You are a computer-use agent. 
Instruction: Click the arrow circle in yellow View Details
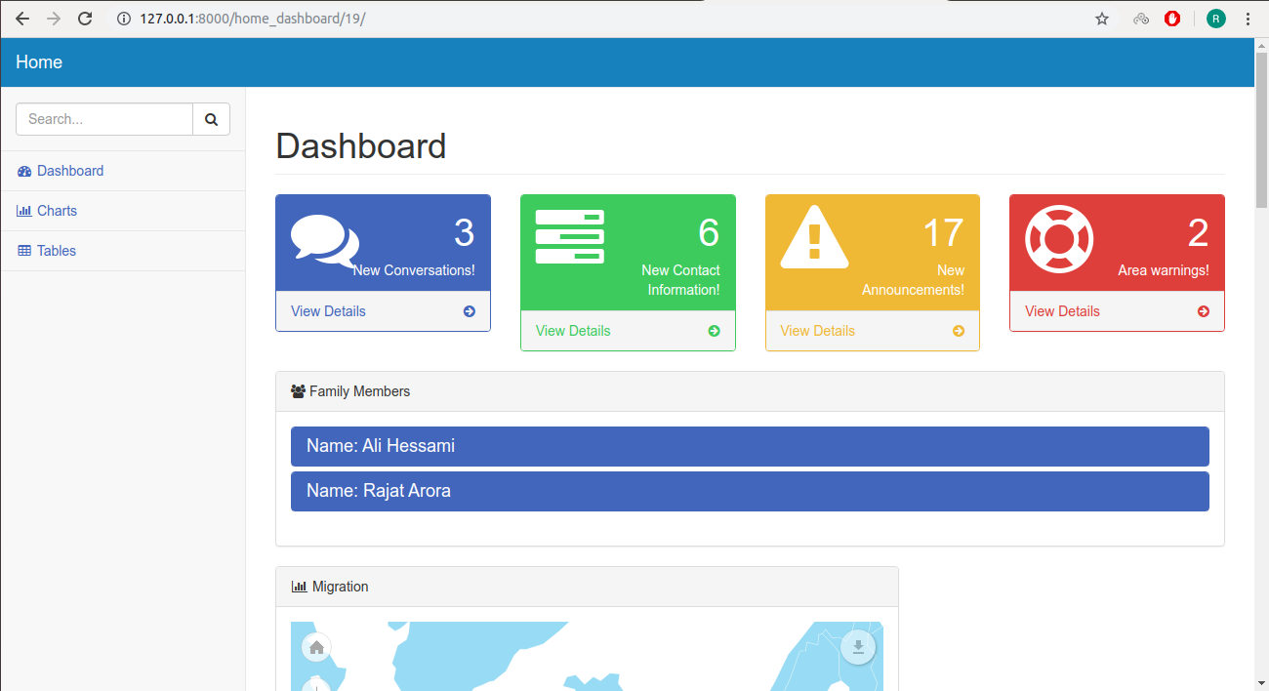click(959, 331)
